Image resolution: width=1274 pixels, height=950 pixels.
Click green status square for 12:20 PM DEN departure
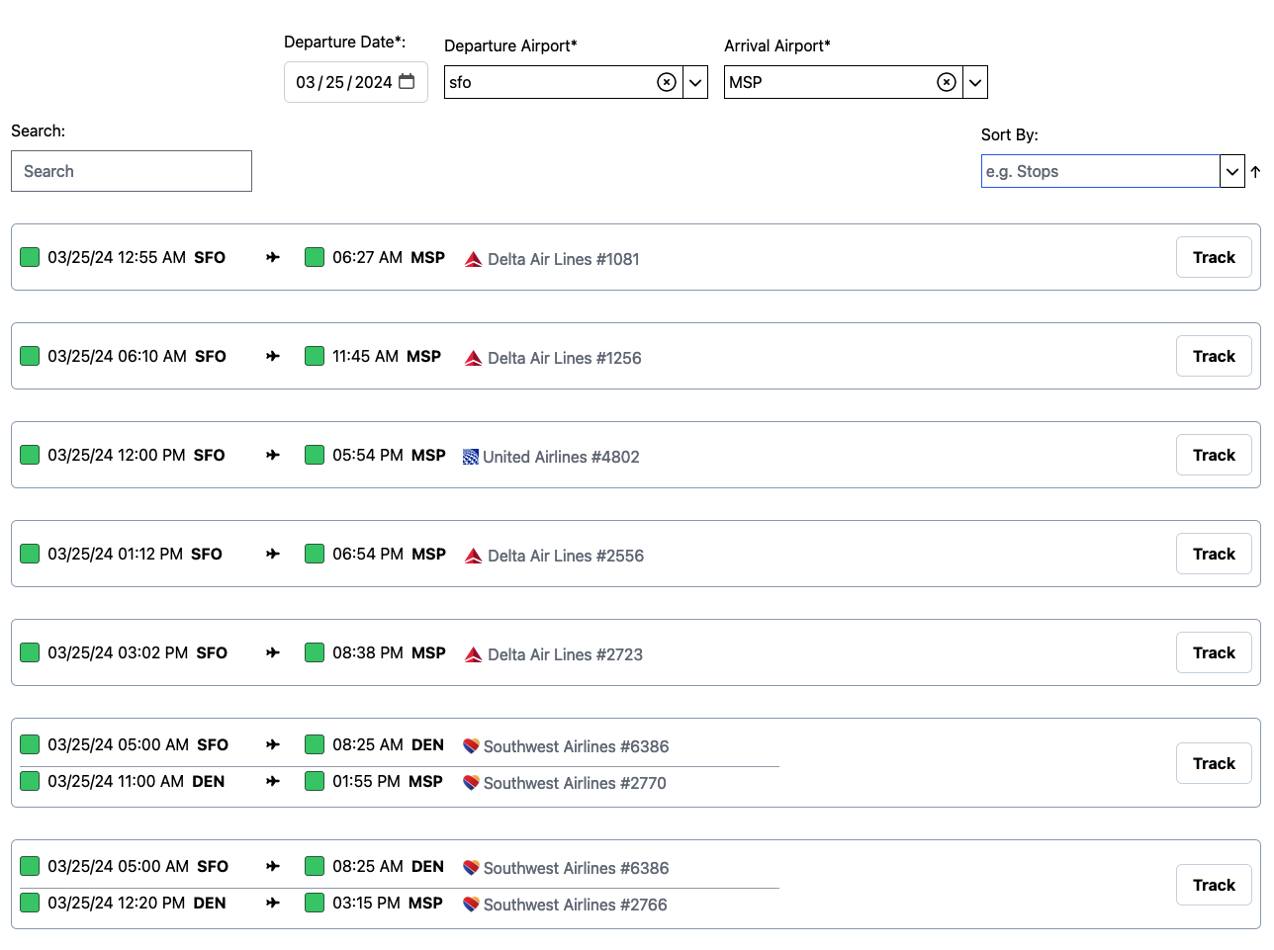30,903
